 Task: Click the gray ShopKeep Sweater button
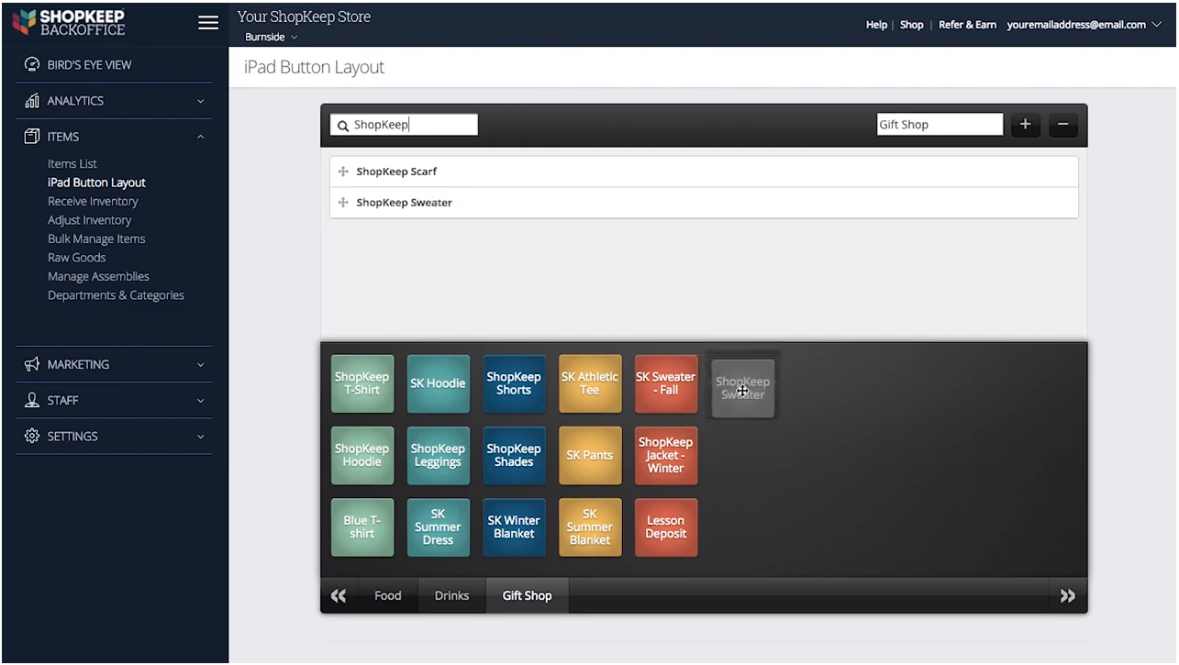click(x=742, y=389)
